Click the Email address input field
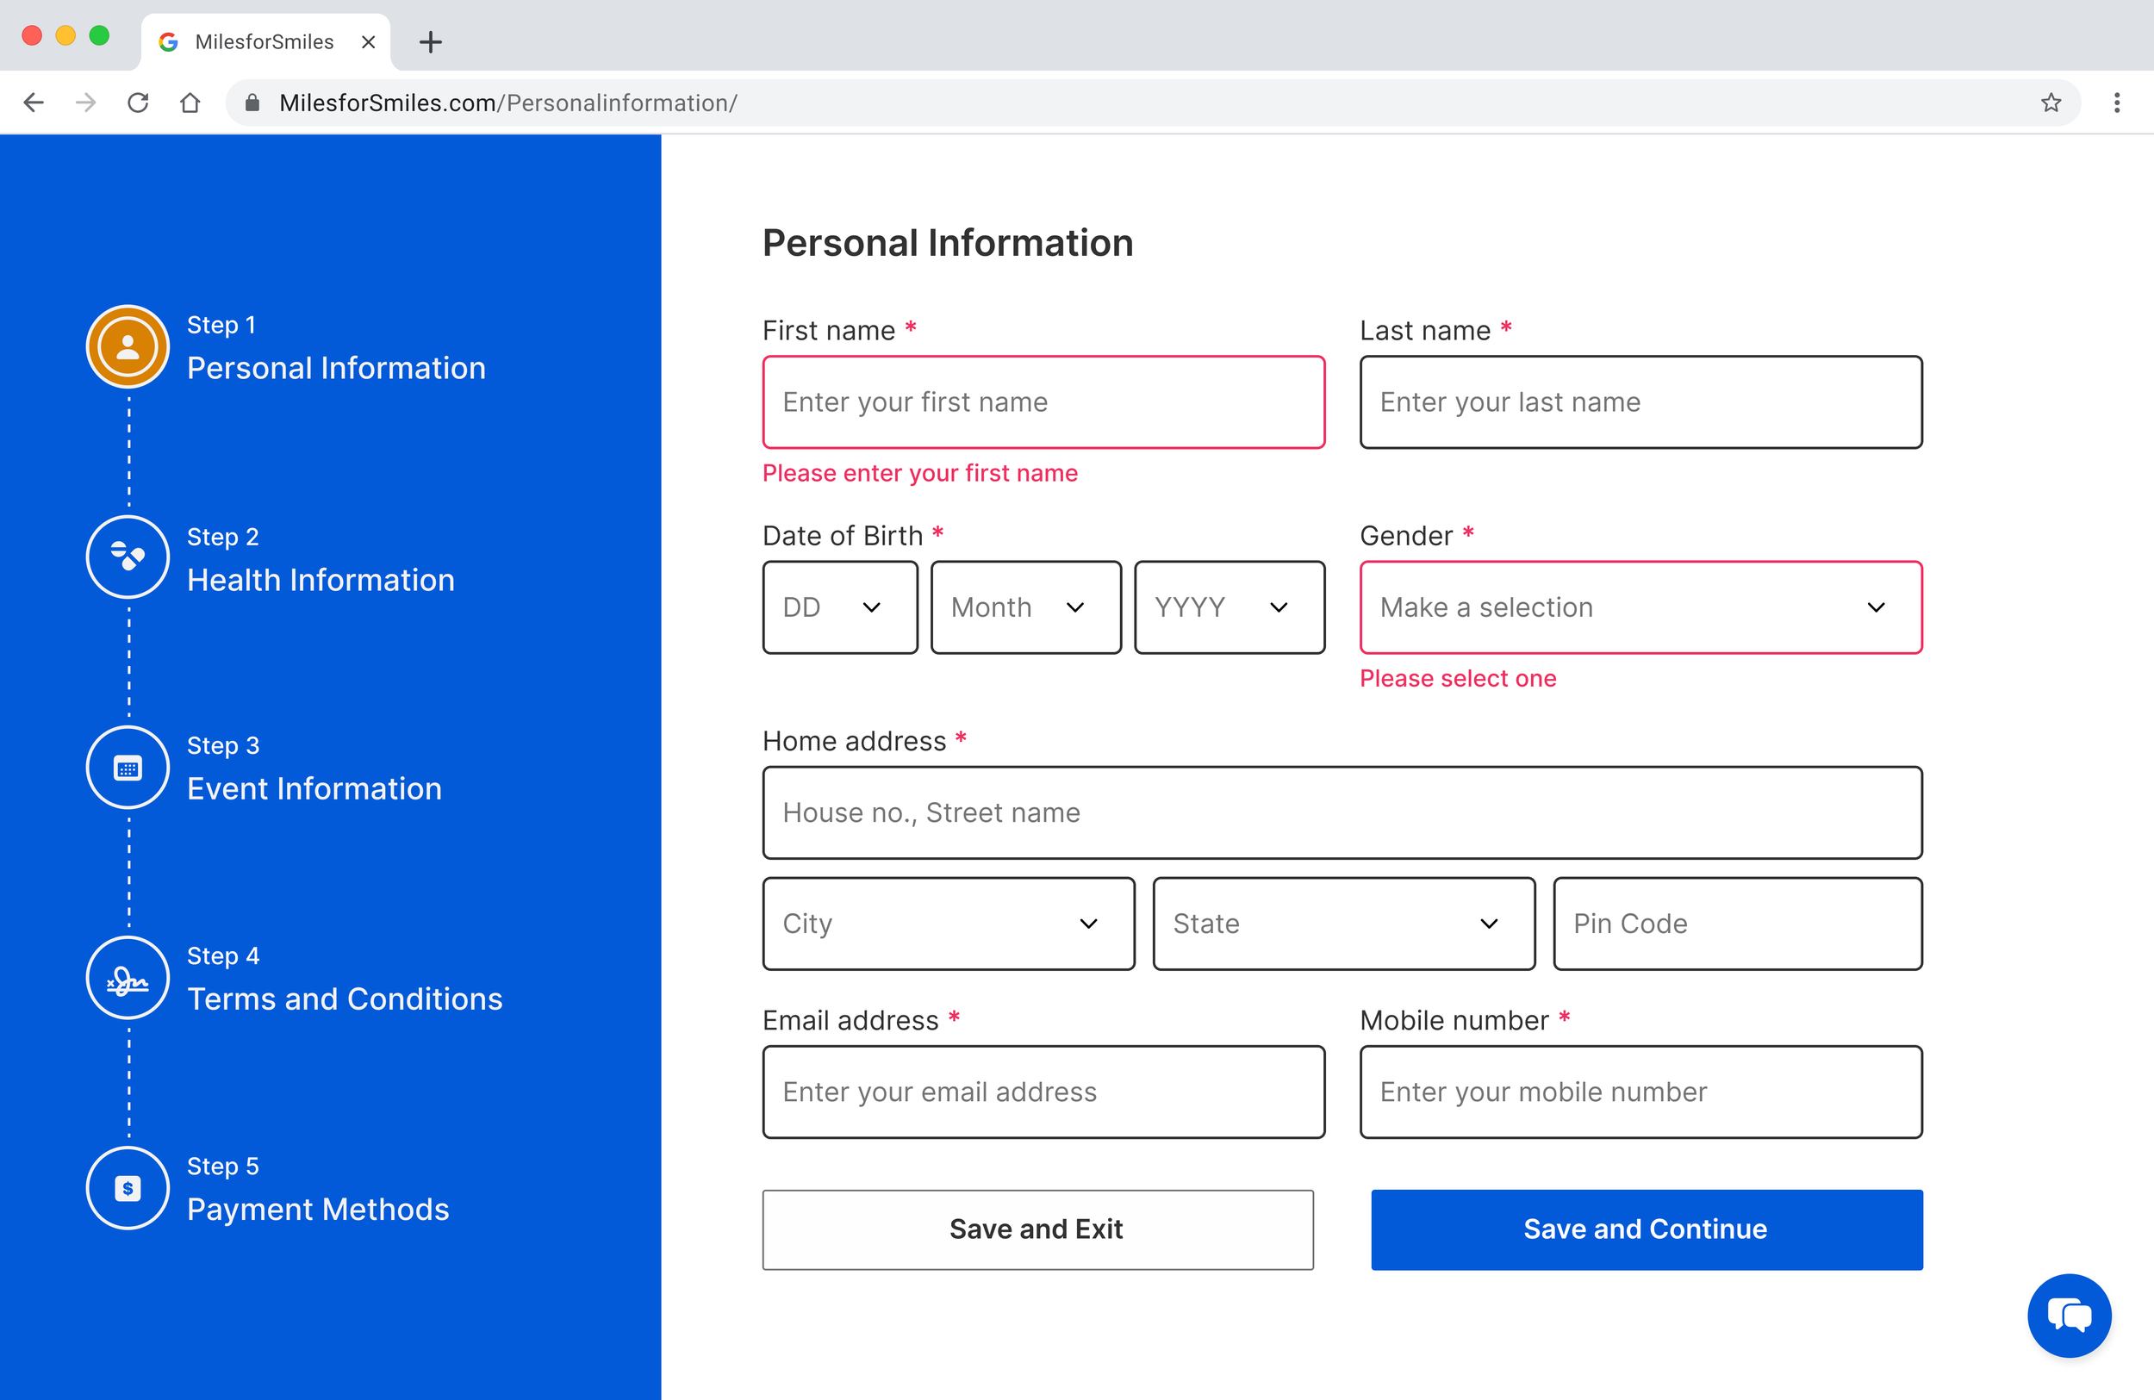Viewport: 2154px width, 1400px height. 1043,1092
